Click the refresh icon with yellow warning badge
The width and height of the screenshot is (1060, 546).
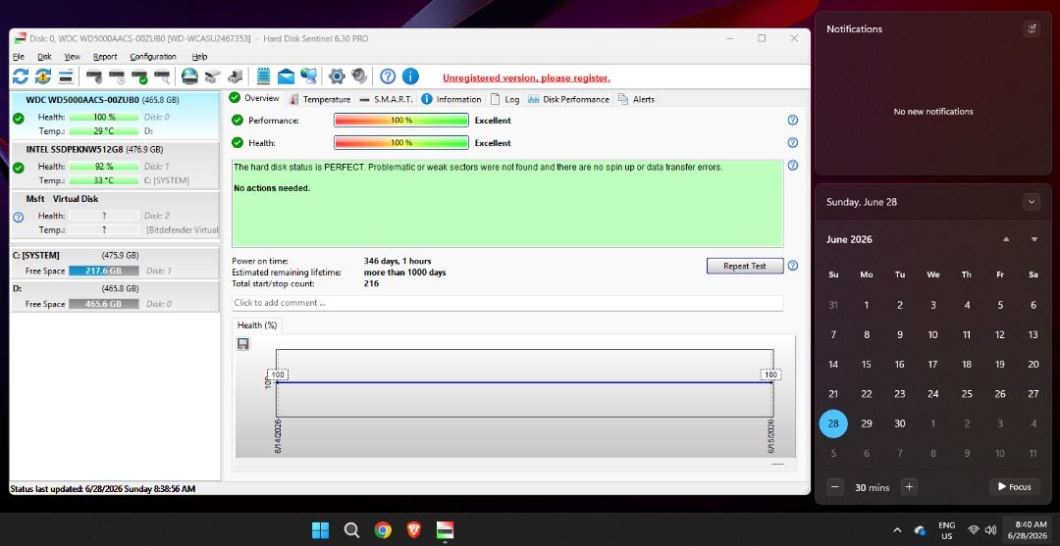43,76
